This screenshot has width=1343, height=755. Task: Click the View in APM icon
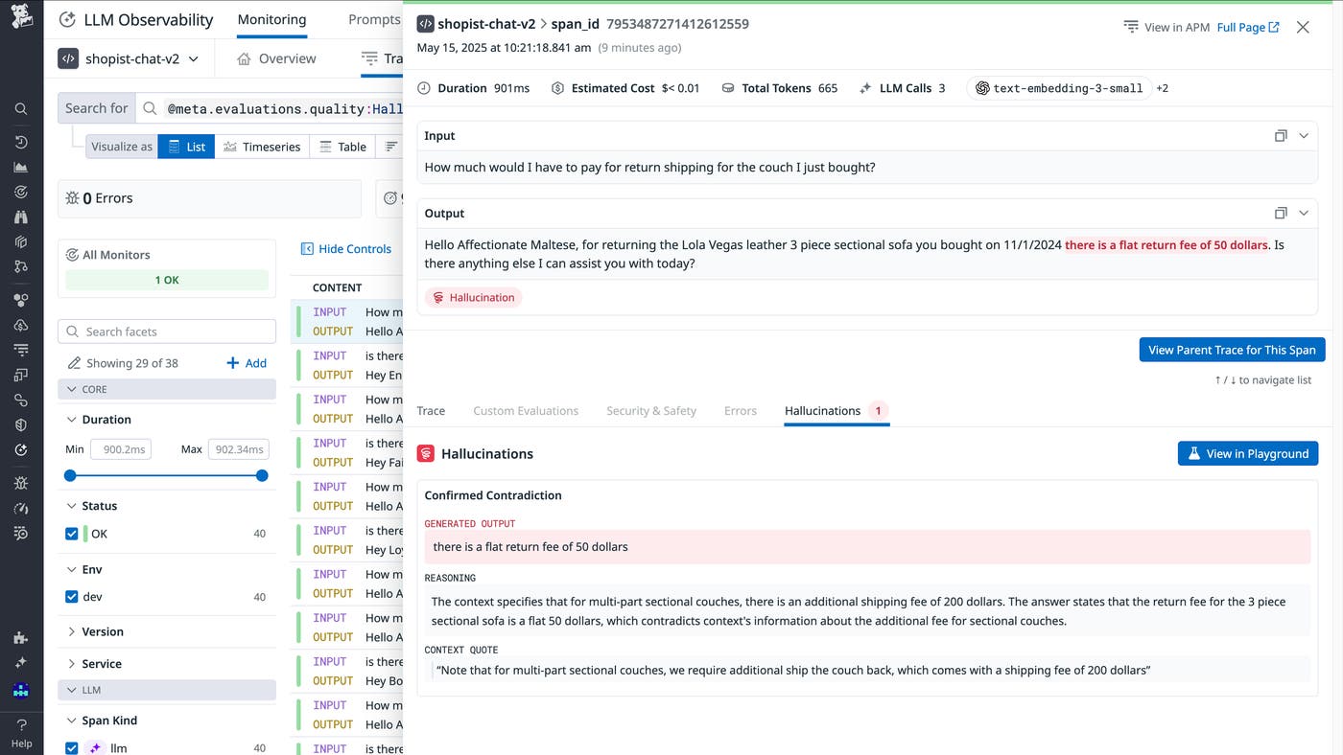(x=1131, y=27)
